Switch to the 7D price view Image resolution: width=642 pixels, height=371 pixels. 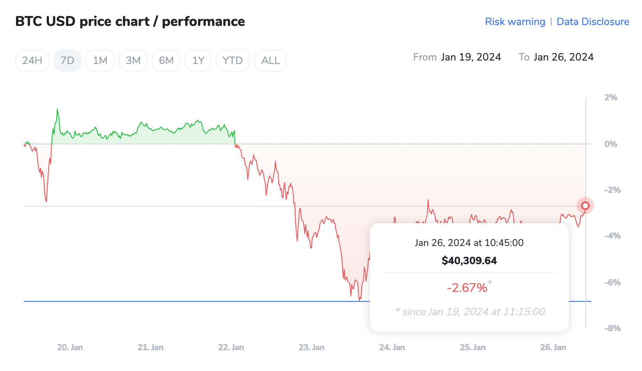click(x=67, y=61)
